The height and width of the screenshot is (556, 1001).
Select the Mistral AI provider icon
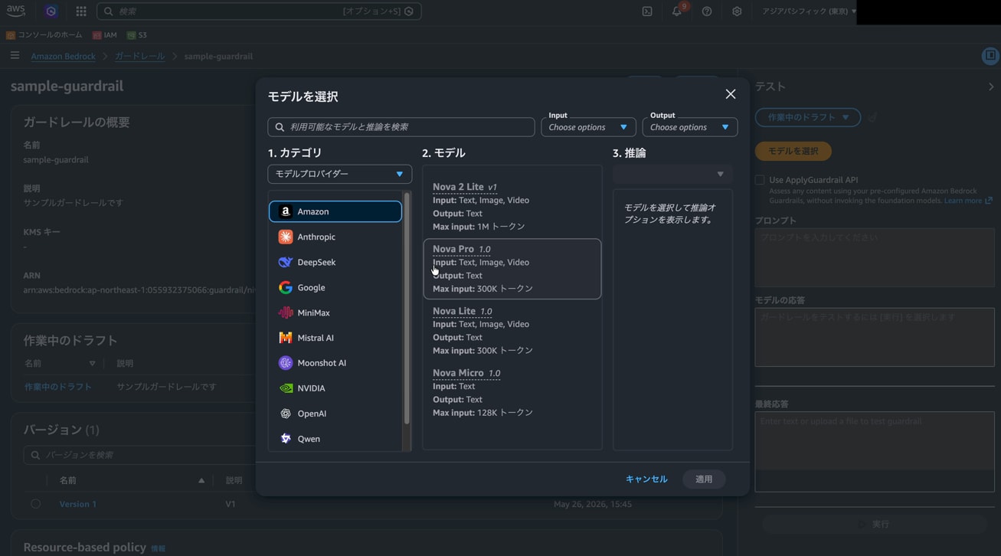coord(285,338)
